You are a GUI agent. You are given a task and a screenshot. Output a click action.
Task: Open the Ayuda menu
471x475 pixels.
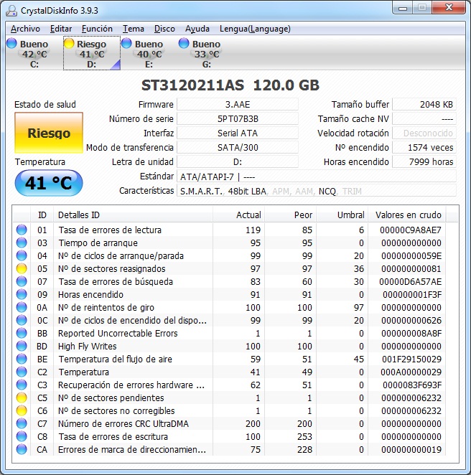[197, 29]
